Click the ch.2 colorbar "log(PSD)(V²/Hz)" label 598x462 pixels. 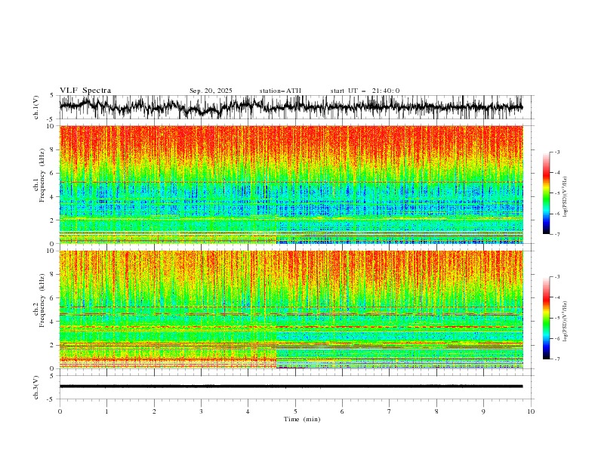[x=565, y=322]
